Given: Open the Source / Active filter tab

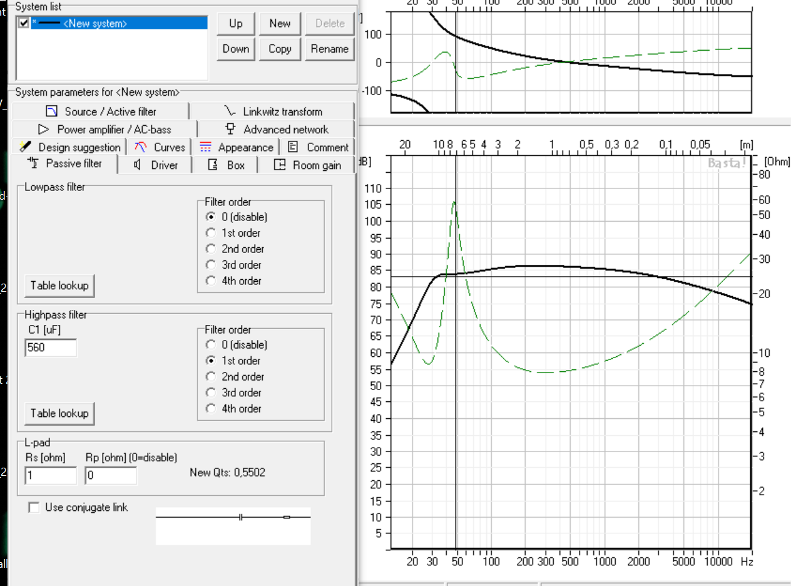Looking at the screenshot, I should tap(100, 111).
